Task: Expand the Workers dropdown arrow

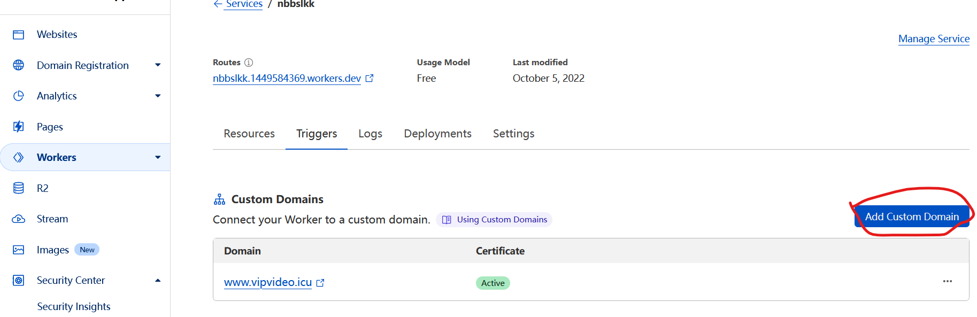Action: pos(158,158)
